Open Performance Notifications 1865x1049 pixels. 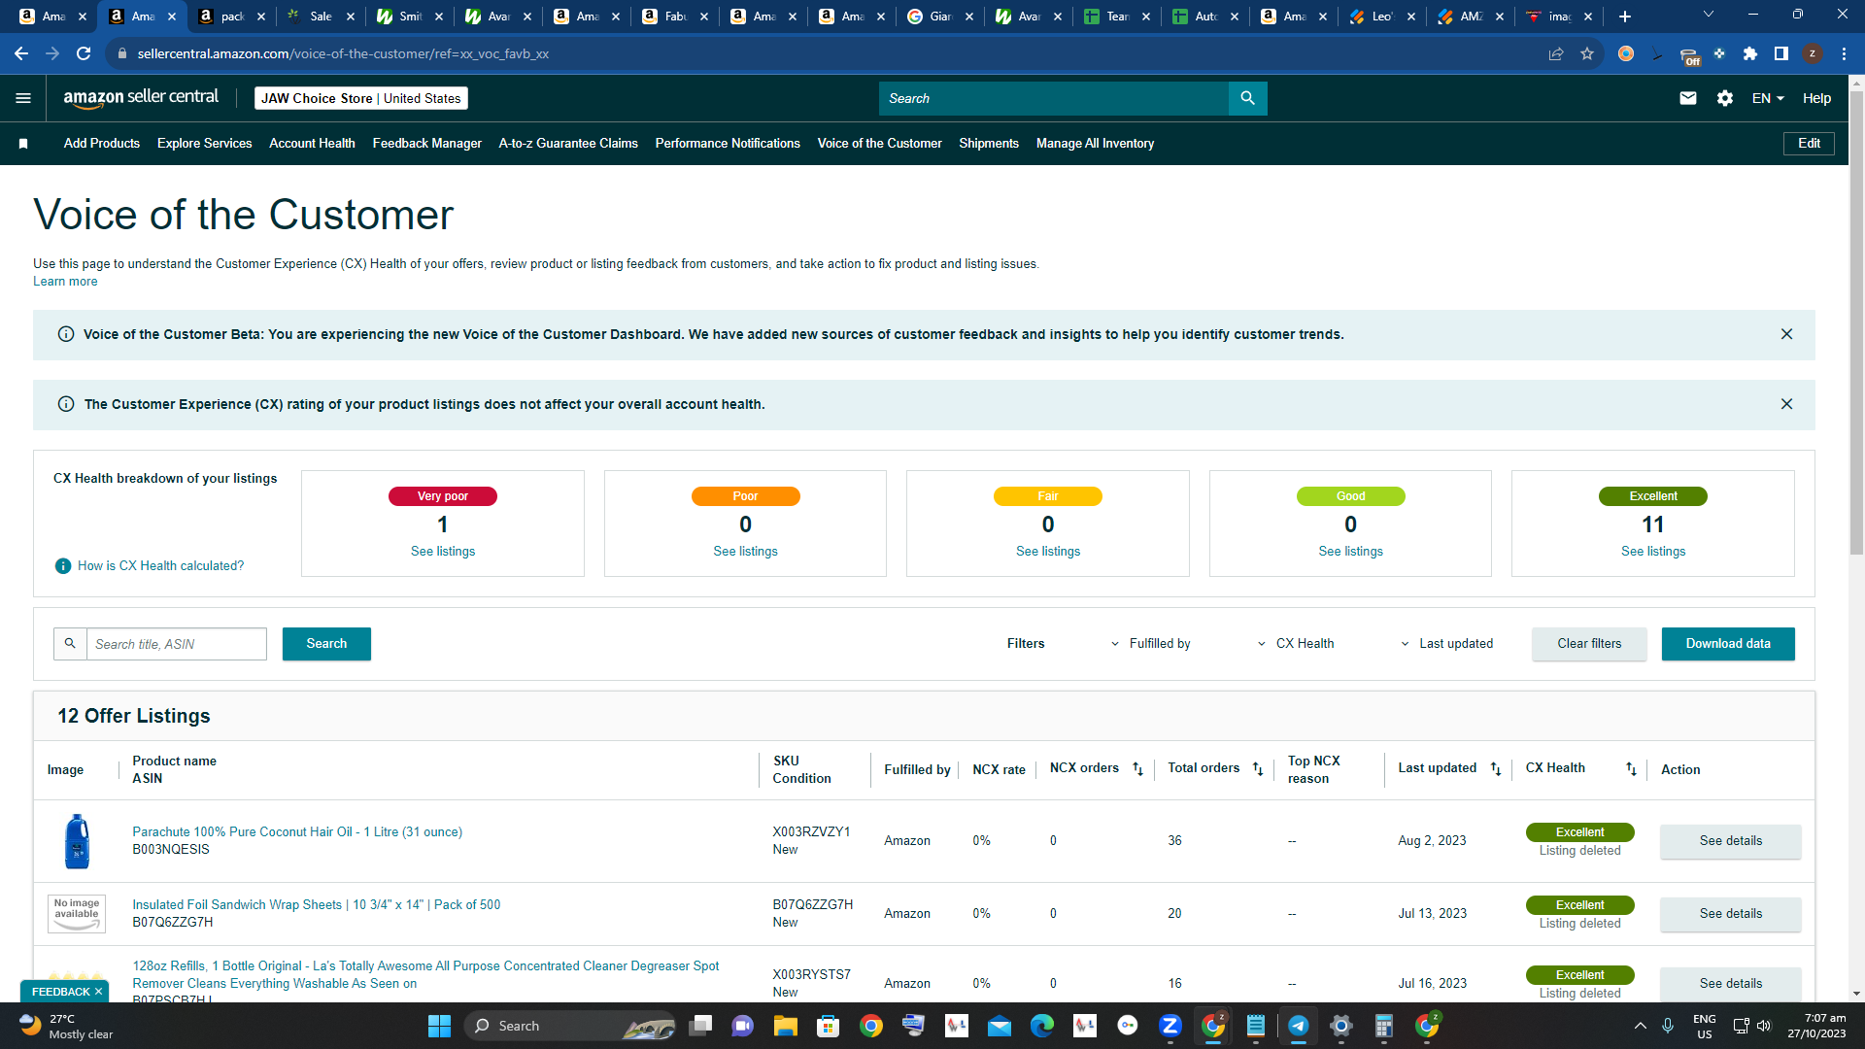point(728,144)
